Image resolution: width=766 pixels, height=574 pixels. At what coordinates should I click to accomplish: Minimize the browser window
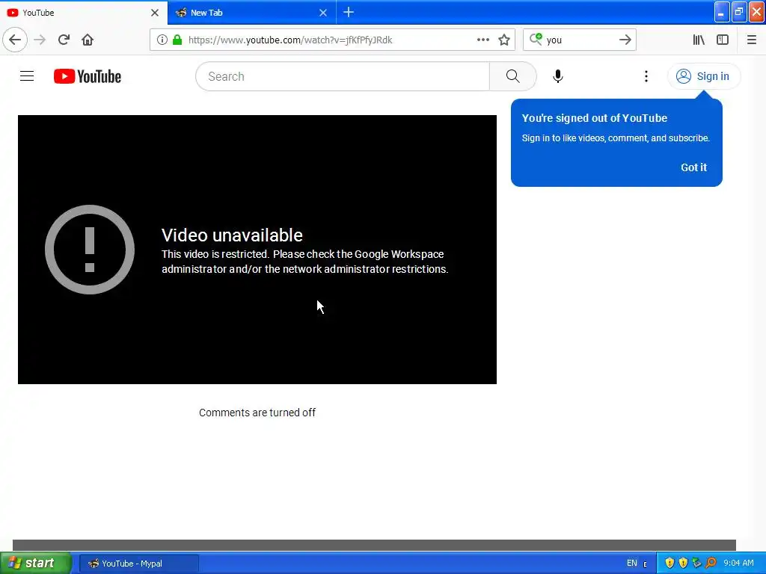[x=722, y=13]
